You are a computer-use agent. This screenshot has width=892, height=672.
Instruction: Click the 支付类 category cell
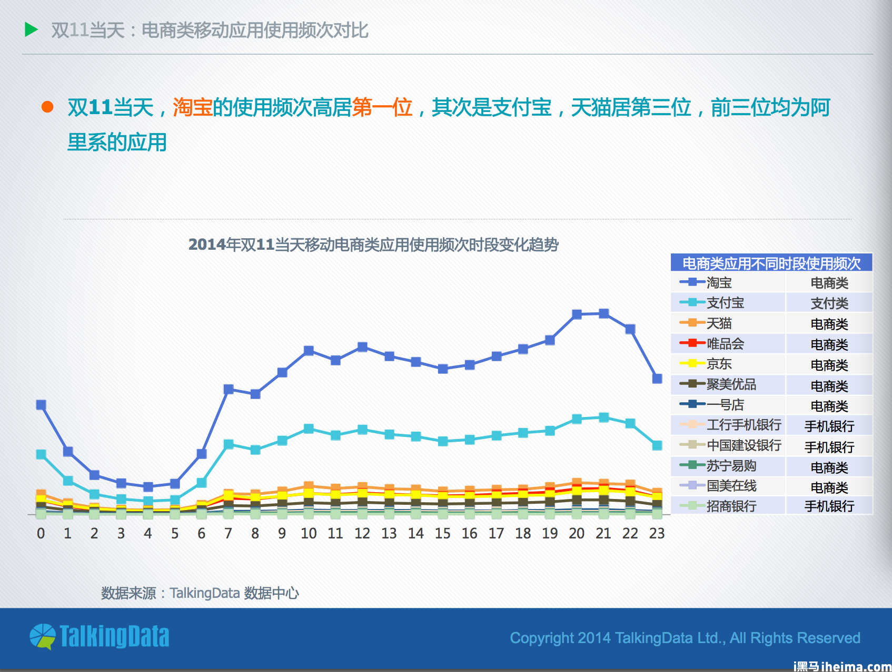pos(829,303)
